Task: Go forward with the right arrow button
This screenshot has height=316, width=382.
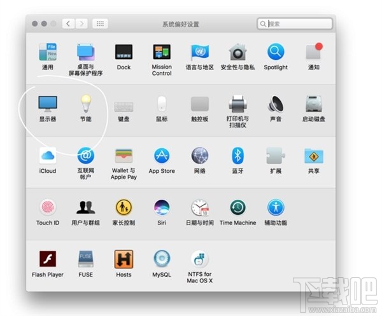Action: click(81, 24)
